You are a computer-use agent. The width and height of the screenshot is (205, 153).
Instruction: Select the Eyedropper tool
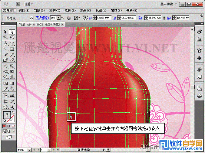point(6,89)
